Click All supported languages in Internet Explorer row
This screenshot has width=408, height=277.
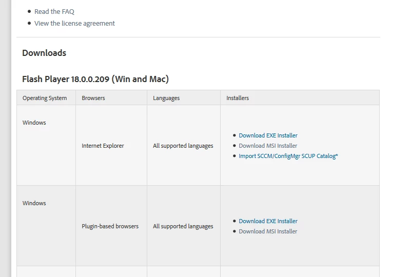tap(183, 146)
